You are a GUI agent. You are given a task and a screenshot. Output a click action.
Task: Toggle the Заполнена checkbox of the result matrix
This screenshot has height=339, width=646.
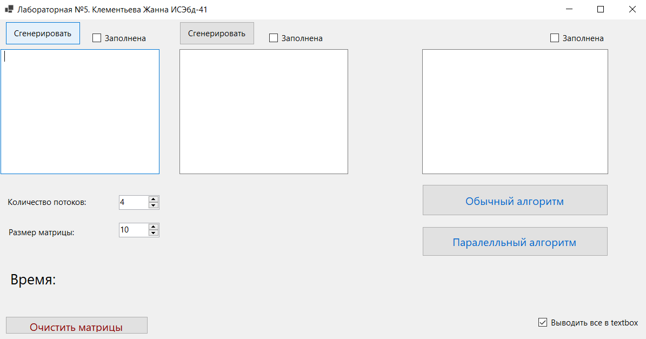555,38
